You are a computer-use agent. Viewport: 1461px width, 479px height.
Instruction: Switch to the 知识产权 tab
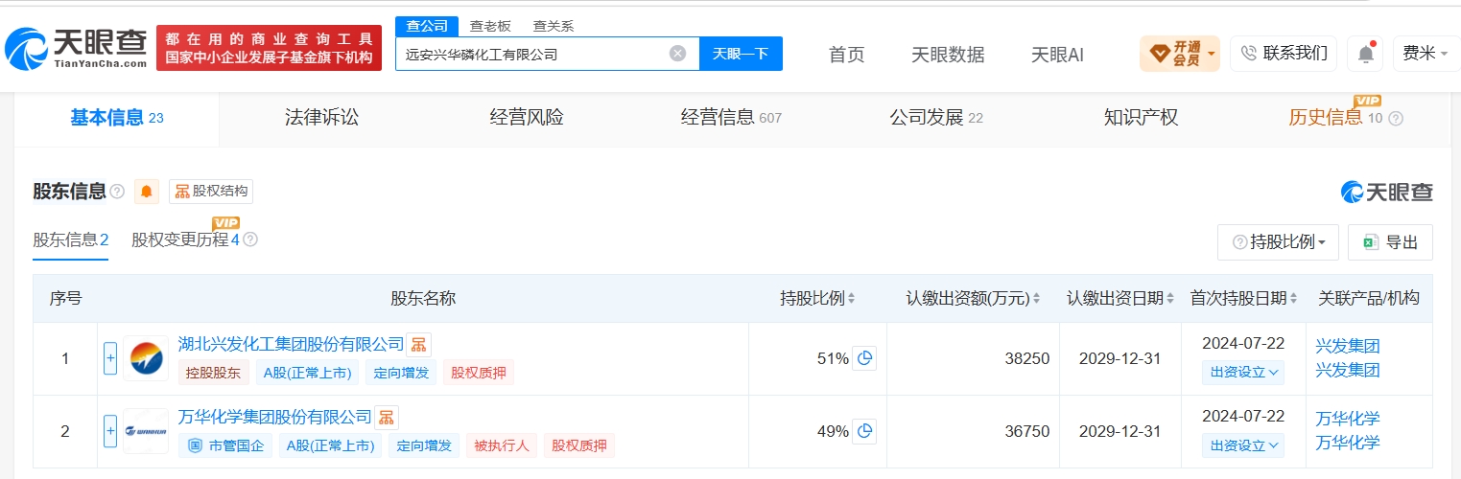click(x=1141, y=118)
